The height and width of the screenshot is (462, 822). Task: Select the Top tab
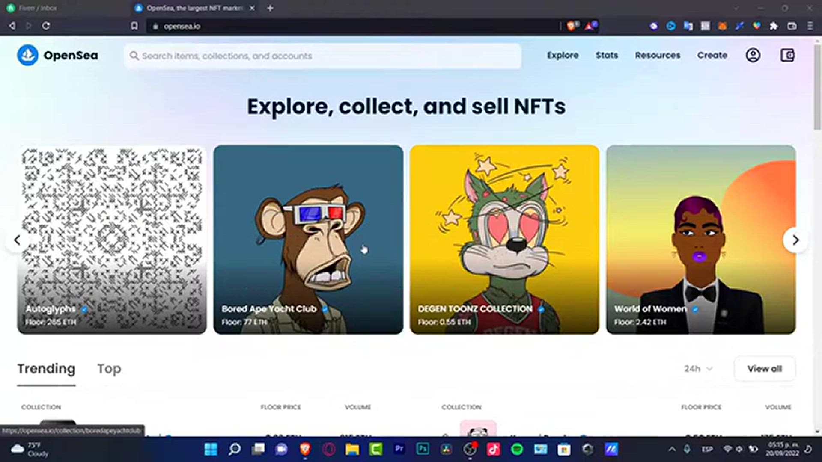(x=109, y=369)
